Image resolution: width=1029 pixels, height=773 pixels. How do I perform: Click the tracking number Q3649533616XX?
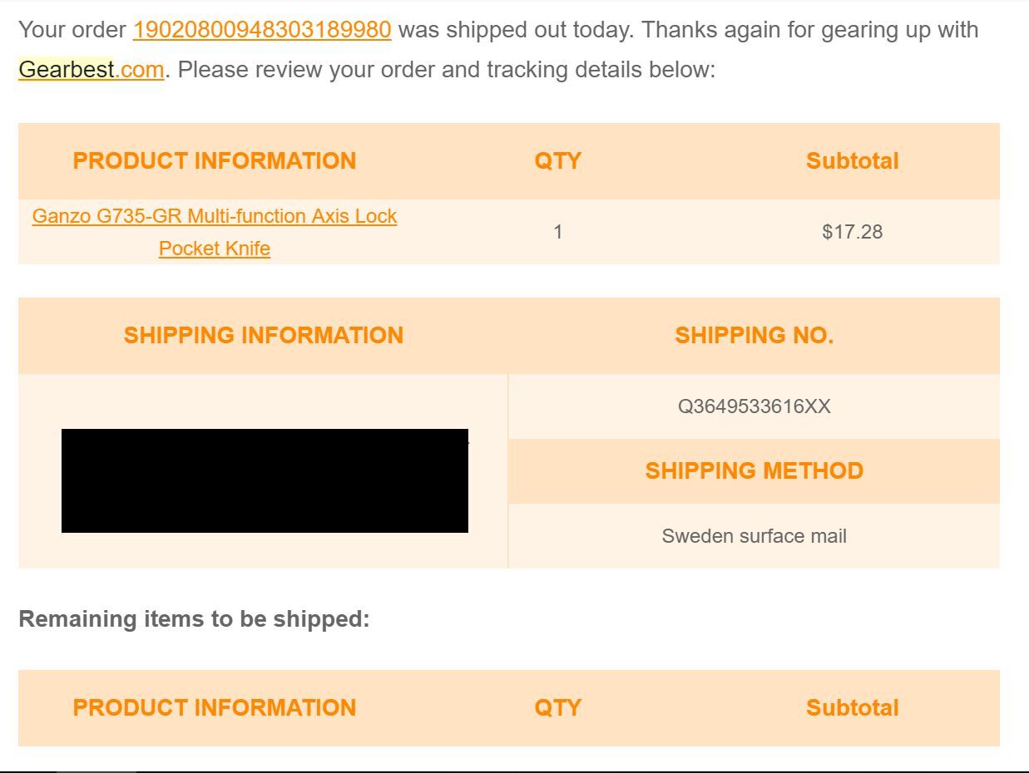(754, 406)
